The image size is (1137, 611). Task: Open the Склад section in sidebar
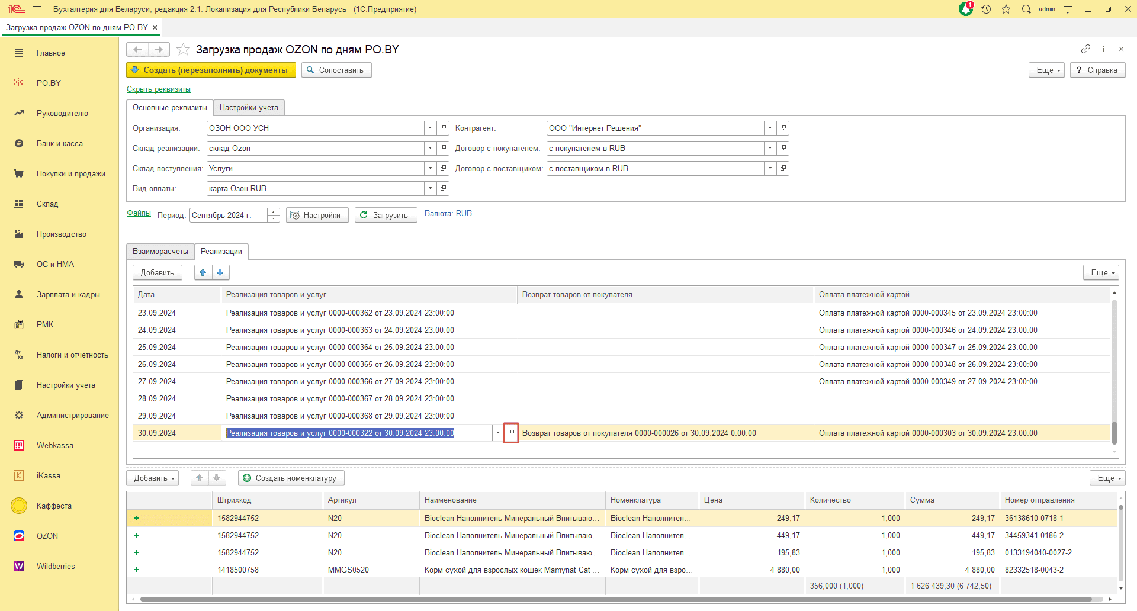click(47, 204)
